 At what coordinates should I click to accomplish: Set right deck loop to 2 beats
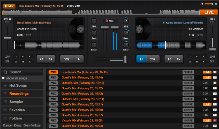click(190, 56)
